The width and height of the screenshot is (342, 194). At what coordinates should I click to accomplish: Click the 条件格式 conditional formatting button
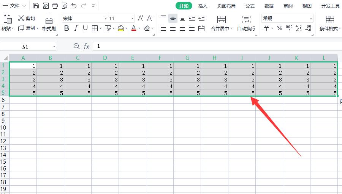coord(330,23)
